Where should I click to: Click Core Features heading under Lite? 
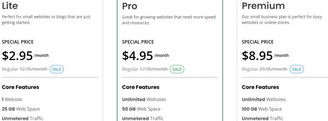[x=20, y=87]
